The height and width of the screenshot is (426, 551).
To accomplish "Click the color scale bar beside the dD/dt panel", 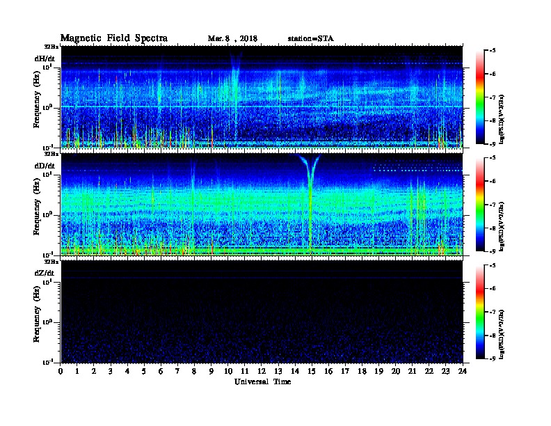I will coord(480,205).
